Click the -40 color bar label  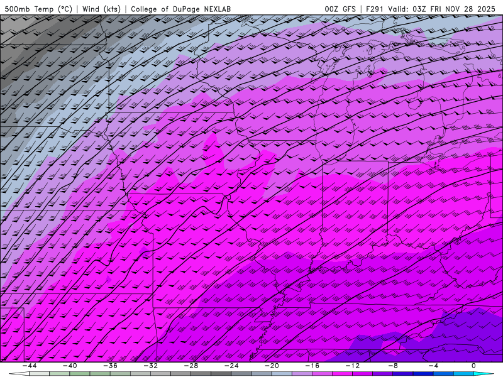pos(70,366)
